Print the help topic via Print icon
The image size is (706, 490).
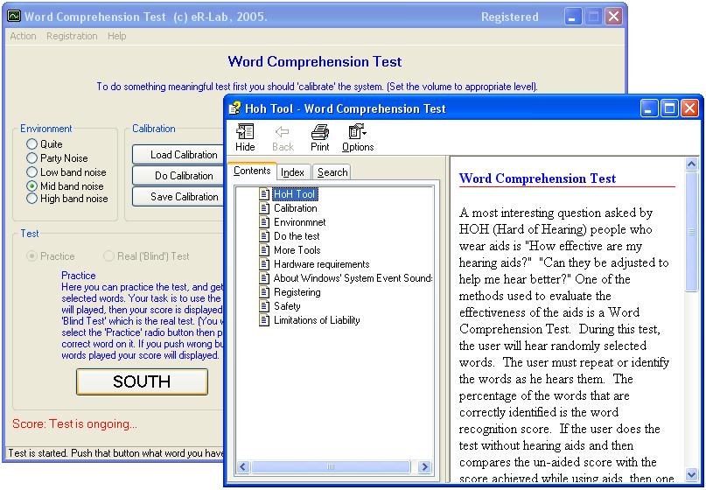click(319, 138)
